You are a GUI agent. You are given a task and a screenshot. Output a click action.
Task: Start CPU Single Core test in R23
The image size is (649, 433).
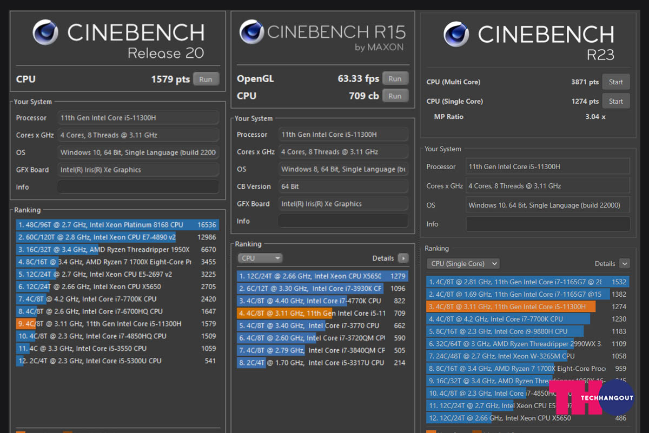tap(616, 101)
